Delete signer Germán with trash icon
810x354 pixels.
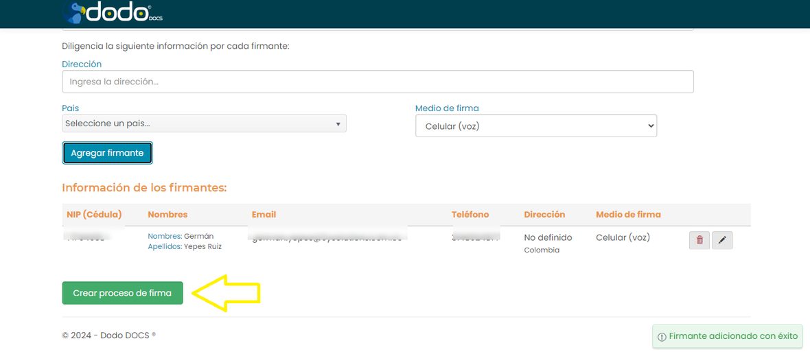pyautogui.click(x=699, y=240)
